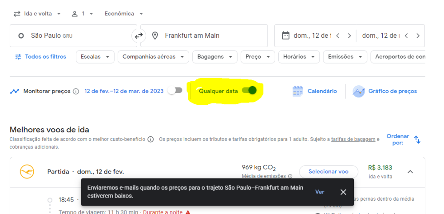
Task: Click the Ordenar por sort arrows icon
Action: pyautogui.click(x=417, y=139)
